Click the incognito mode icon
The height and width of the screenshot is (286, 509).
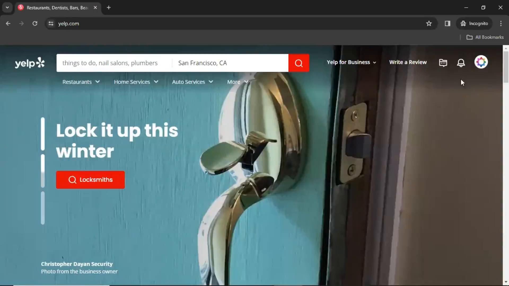[463, 23]
